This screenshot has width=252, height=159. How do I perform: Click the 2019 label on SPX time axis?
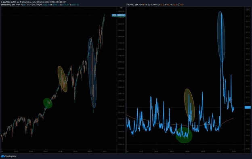click(75, 151)
